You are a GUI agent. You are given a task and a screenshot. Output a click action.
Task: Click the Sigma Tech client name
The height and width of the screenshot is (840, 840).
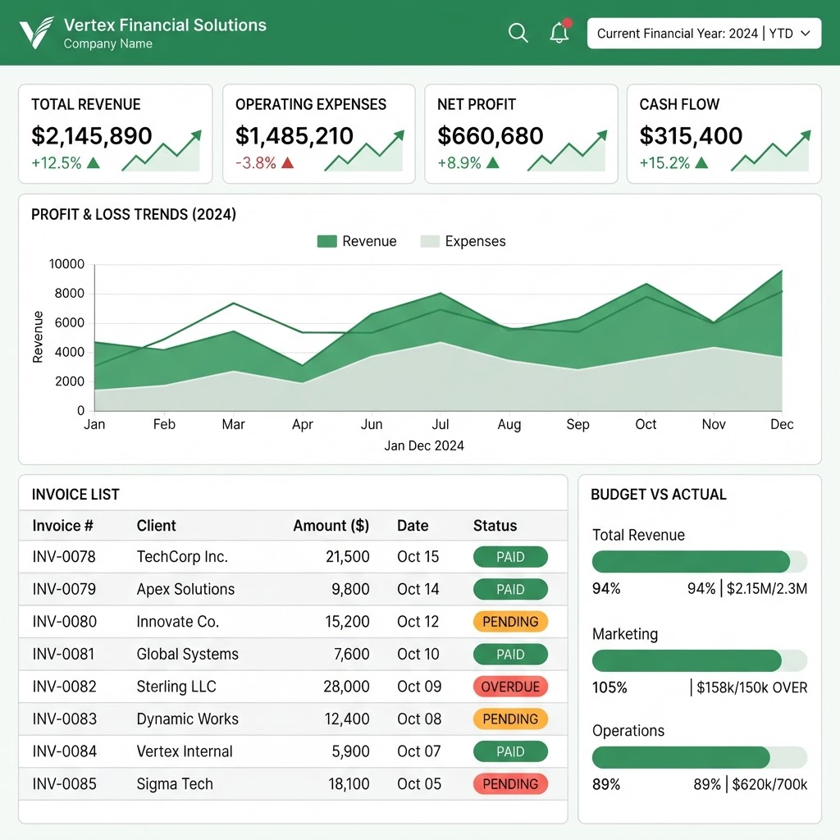175,783
